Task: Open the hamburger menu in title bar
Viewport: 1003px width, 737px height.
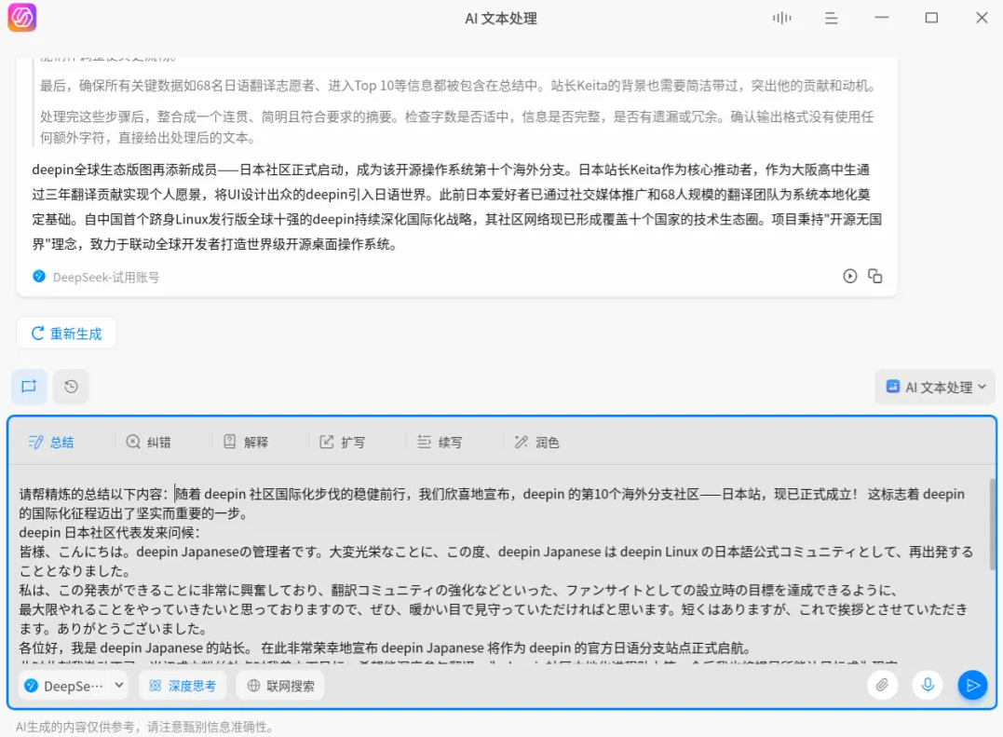Action: 831,18
